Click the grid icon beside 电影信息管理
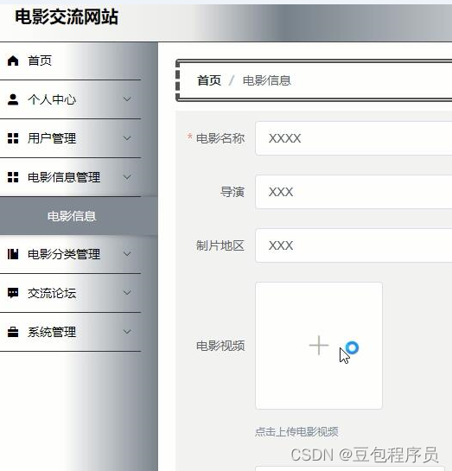 tap(13, 177)
